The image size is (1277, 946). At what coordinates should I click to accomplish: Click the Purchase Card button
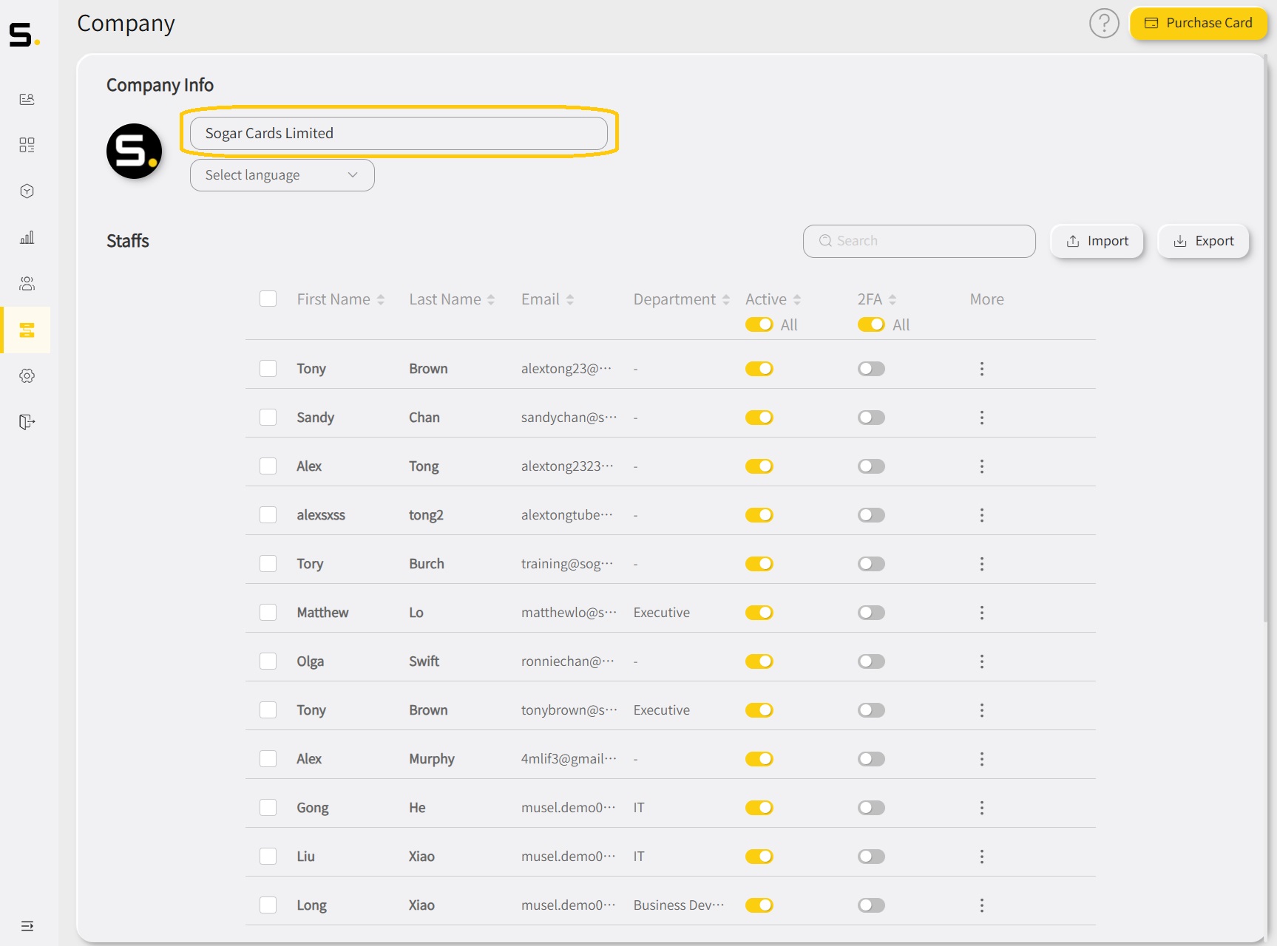point(1199,23)
